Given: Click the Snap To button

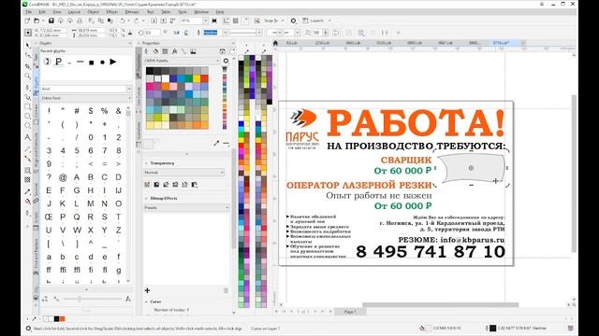Looking at the screenshot, I should pyautogui.click(x=271, y=21).
